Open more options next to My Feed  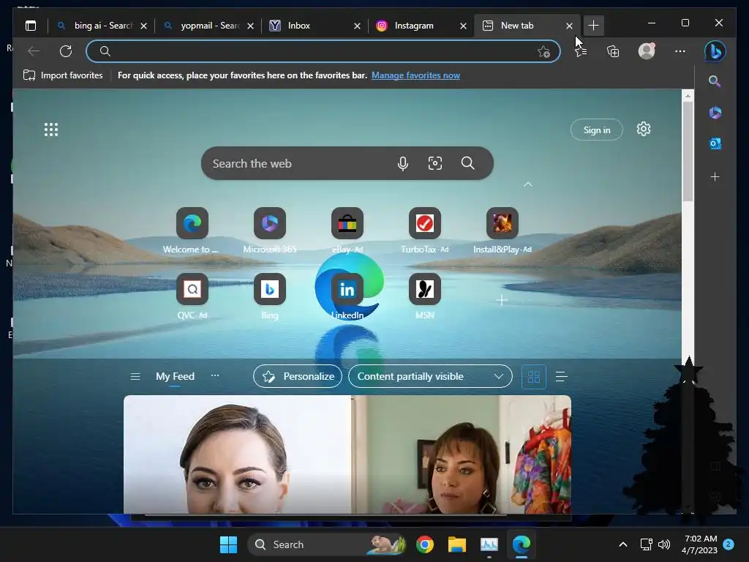coord(215,375)
